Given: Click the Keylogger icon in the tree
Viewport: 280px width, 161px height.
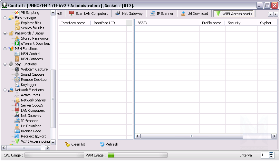Looking at the screenshot, I should coord(17,85).
